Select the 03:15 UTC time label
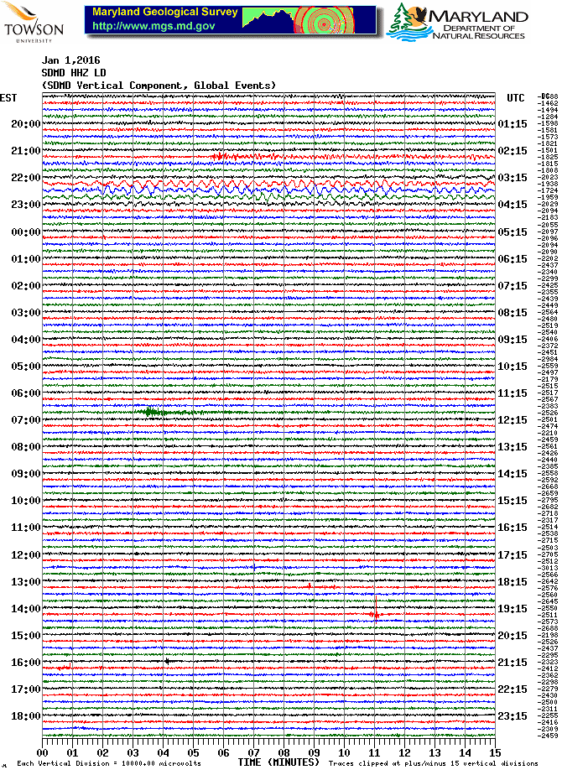 click(512, 179)
